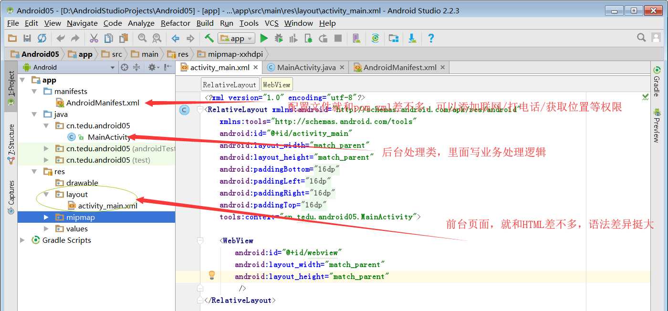Expand cn.tedu.android05 (test) package
Viewport: 668px width, 311px height.
pyautogui.click(x=46, y=160)
